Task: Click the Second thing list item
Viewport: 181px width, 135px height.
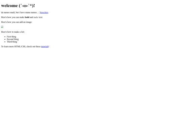Action: pyautogui.click(x=13, y=39)
